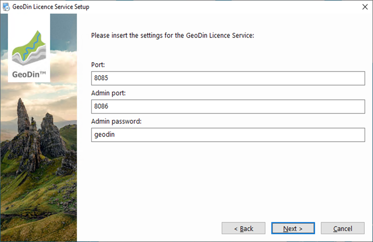Click empty title bar space beside the title
Screen dimensions: 373x242
click(x=209, y=7)
